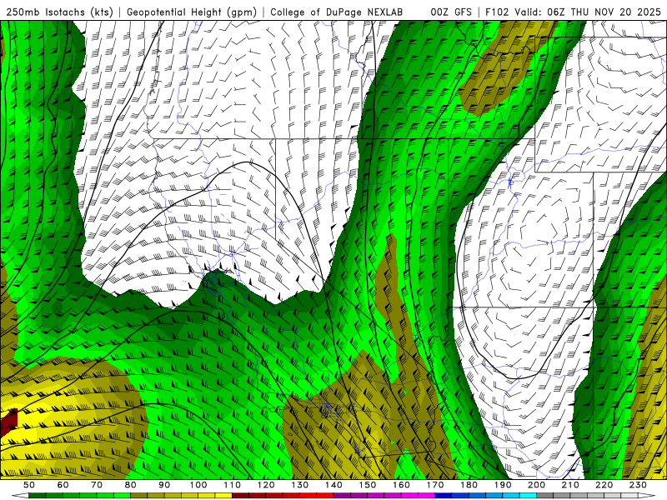Screen dimensions: 667x500
Task: Click the 210 label on the color scale
Action: (570, 485)
